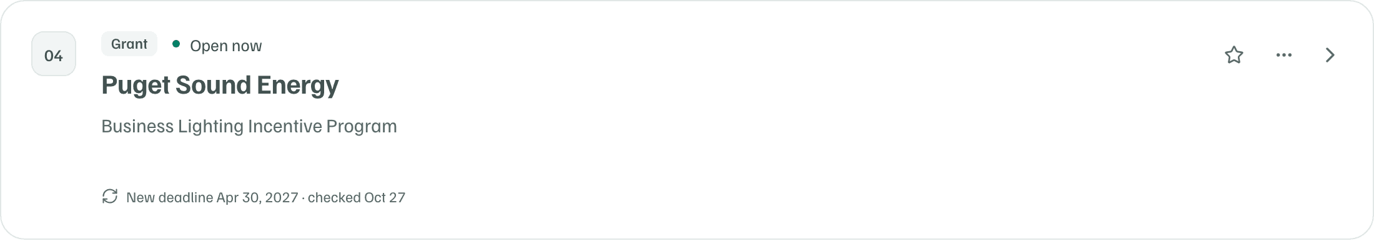This screenshot has height=241, width=1374.
Task: Open the Puget Sound Energy title
Action: click(x=220, y=85)
